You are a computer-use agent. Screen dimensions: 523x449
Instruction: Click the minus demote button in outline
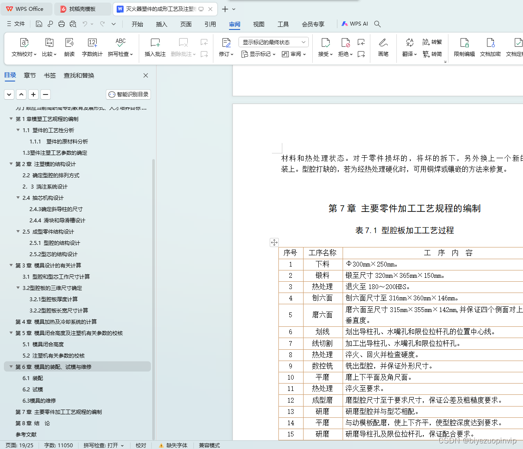[x=46, y=94]
